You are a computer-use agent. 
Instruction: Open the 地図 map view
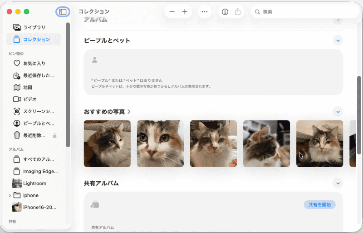[34, 87]
